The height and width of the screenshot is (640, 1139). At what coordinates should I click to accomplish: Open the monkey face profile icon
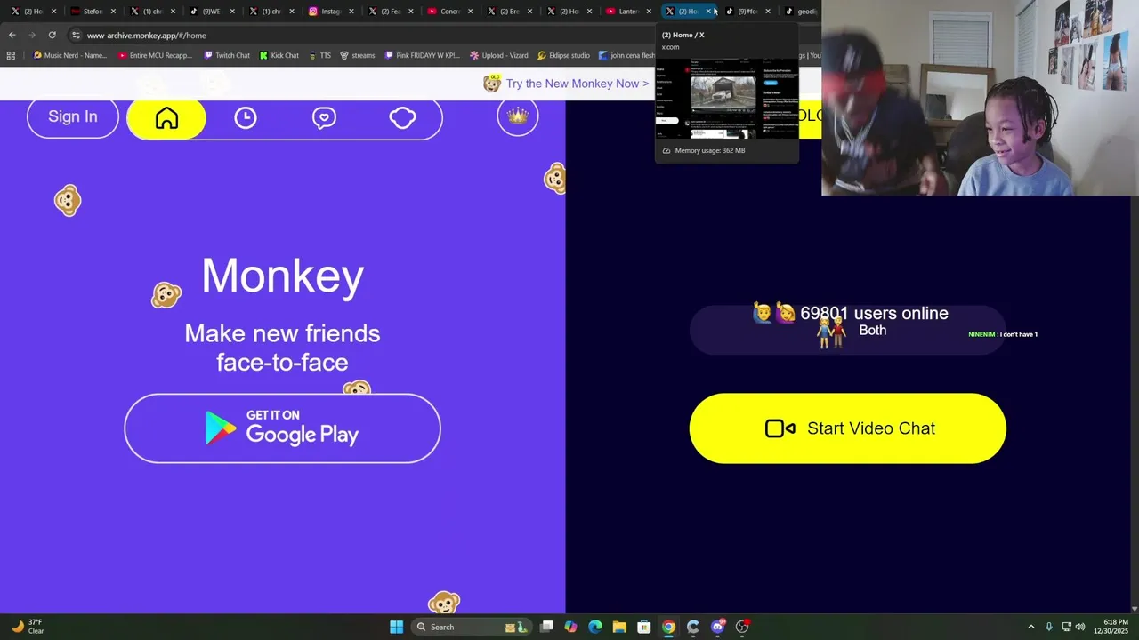402,118
